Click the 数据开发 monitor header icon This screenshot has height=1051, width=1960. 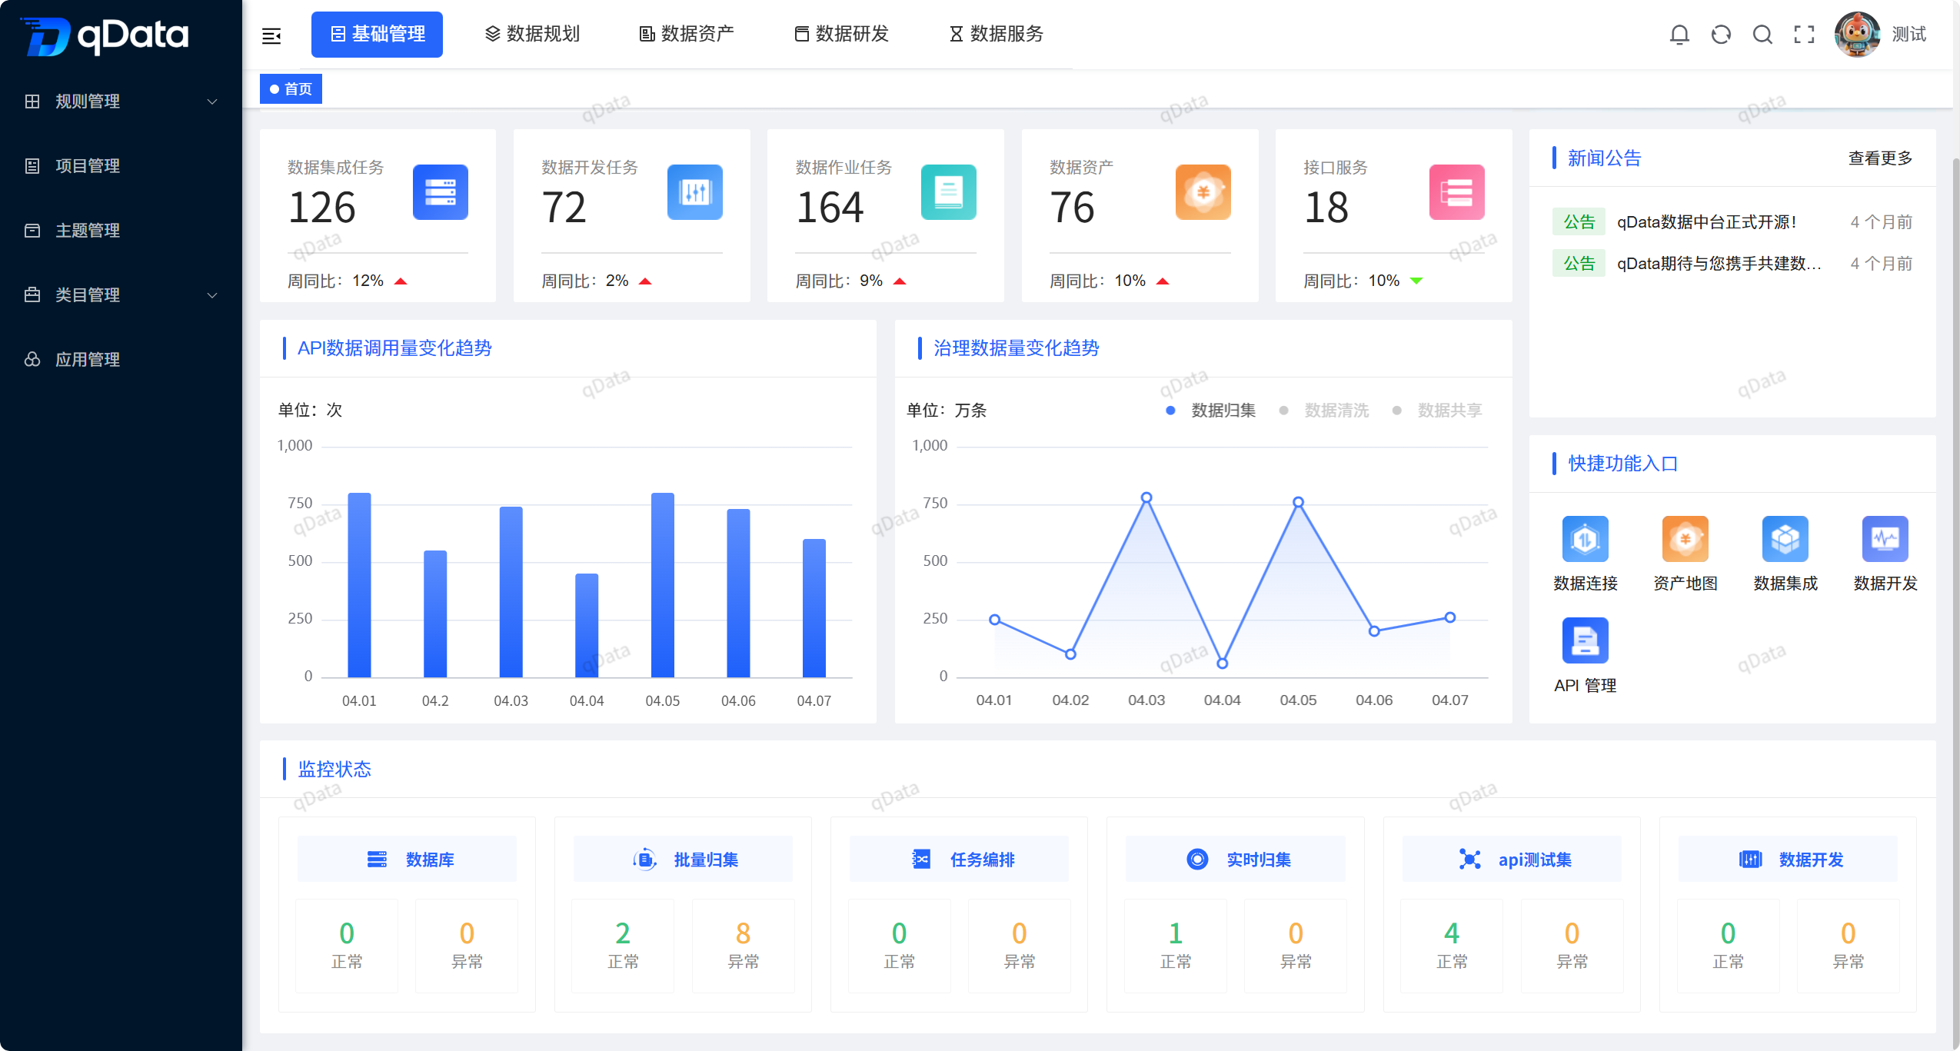point(1751,860)
